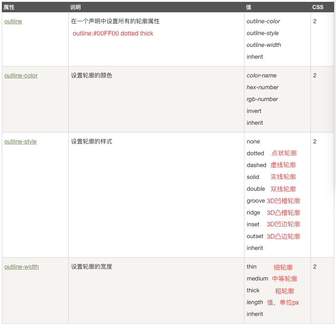
Task: Click the CSS column header
Action: tap(318, 7)
